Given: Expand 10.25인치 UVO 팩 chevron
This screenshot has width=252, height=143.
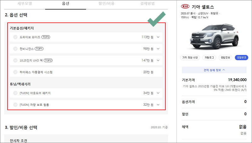Looking at the screenshot, I should 158,60.
